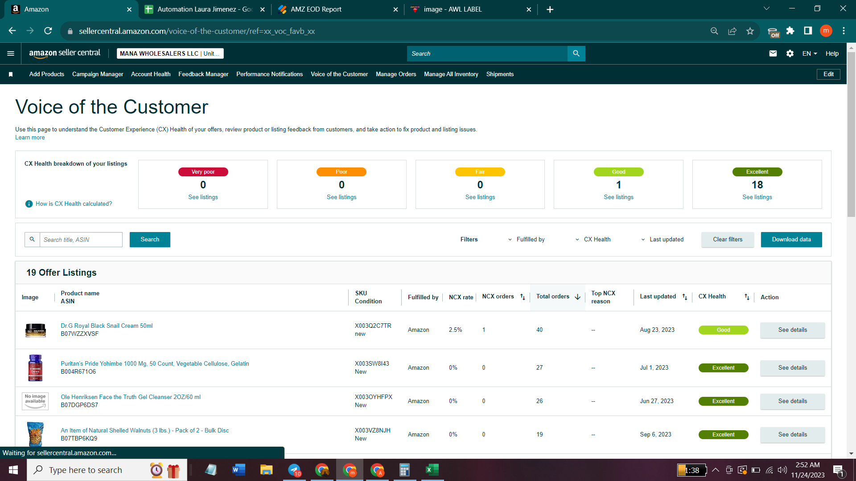The height and width of the screenshot is (481, 856).
Task: Open the Chrome extensions puzzle icon
Action: pyautogui.click(x=790, y=31)
